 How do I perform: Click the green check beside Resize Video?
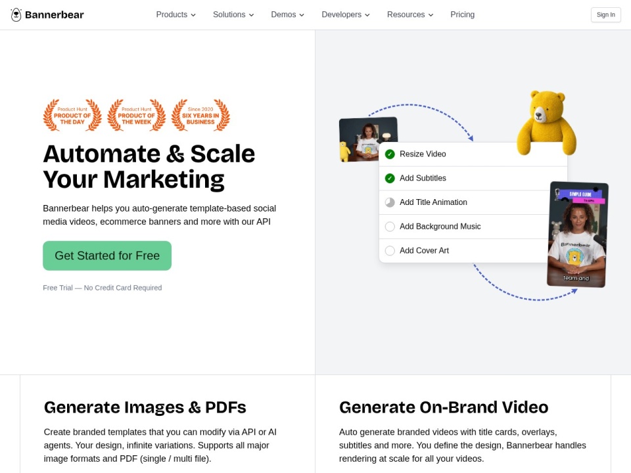[x=390, y=154]
